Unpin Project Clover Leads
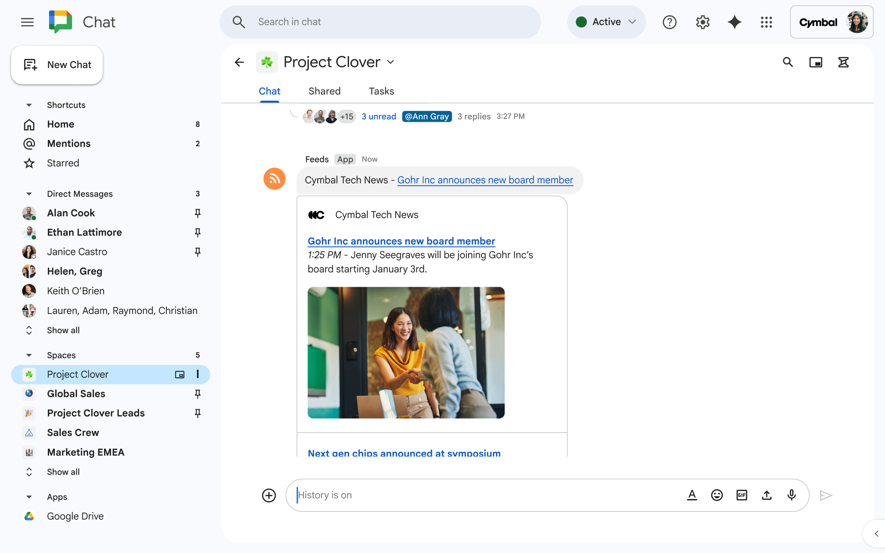This screenshot has width=885, height=553. tap(197, 413)
